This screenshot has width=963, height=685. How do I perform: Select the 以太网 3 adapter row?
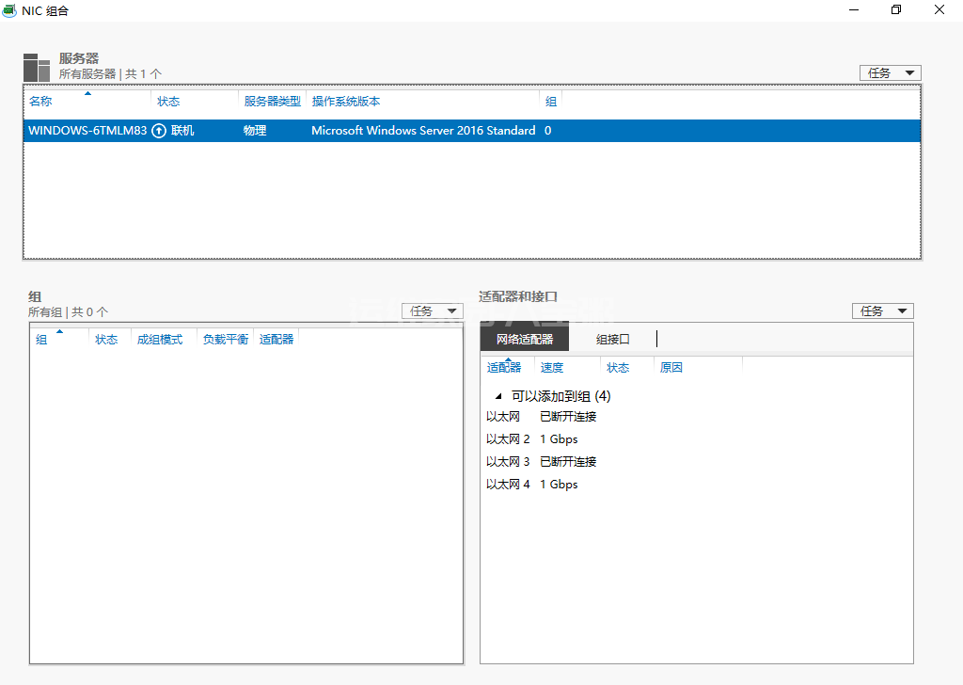point(508,462)
